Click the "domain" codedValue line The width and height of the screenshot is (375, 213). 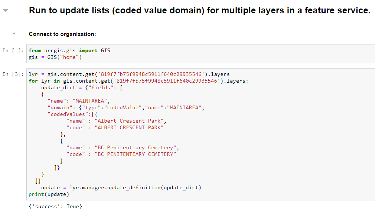tap(126, 107)
